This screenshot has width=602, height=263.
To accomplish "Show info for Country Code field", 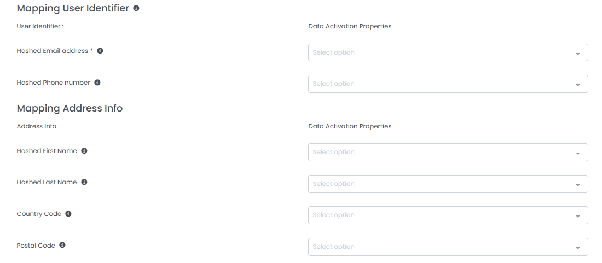I will pos(68,214).
